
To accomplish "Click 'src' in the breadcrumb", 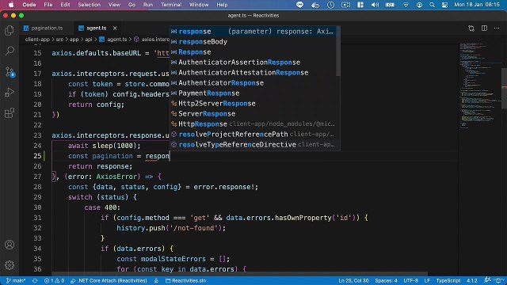I will 60,40.
